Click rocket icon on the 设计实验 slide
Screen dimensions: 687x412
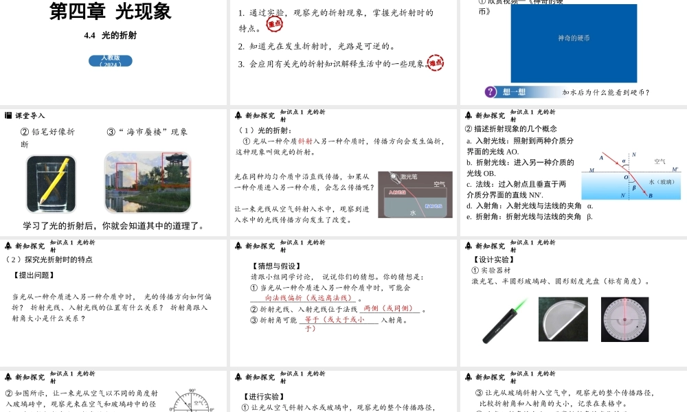click(469, 246)
